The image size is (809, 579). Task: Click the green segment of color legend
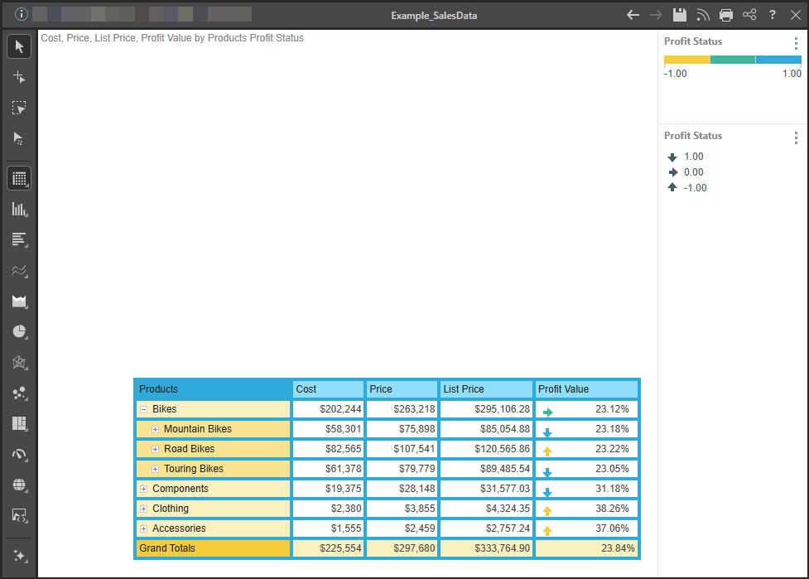tap(733, 60)
